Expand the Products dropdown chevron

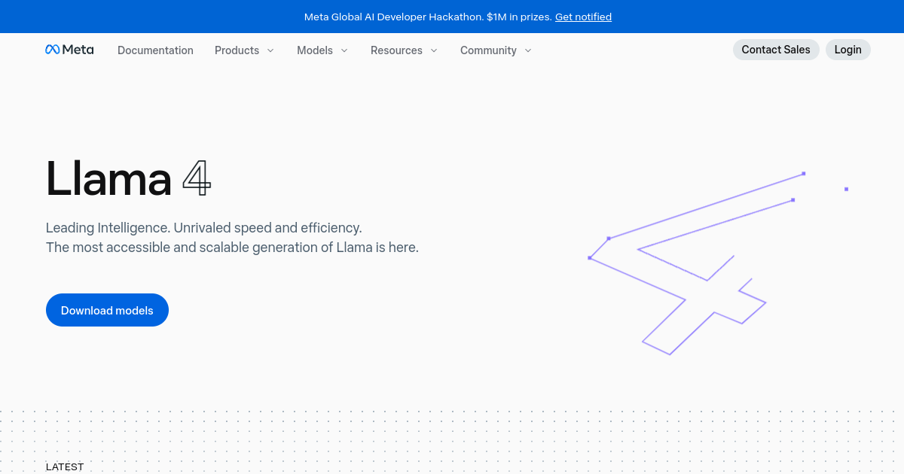coord(270,50)
